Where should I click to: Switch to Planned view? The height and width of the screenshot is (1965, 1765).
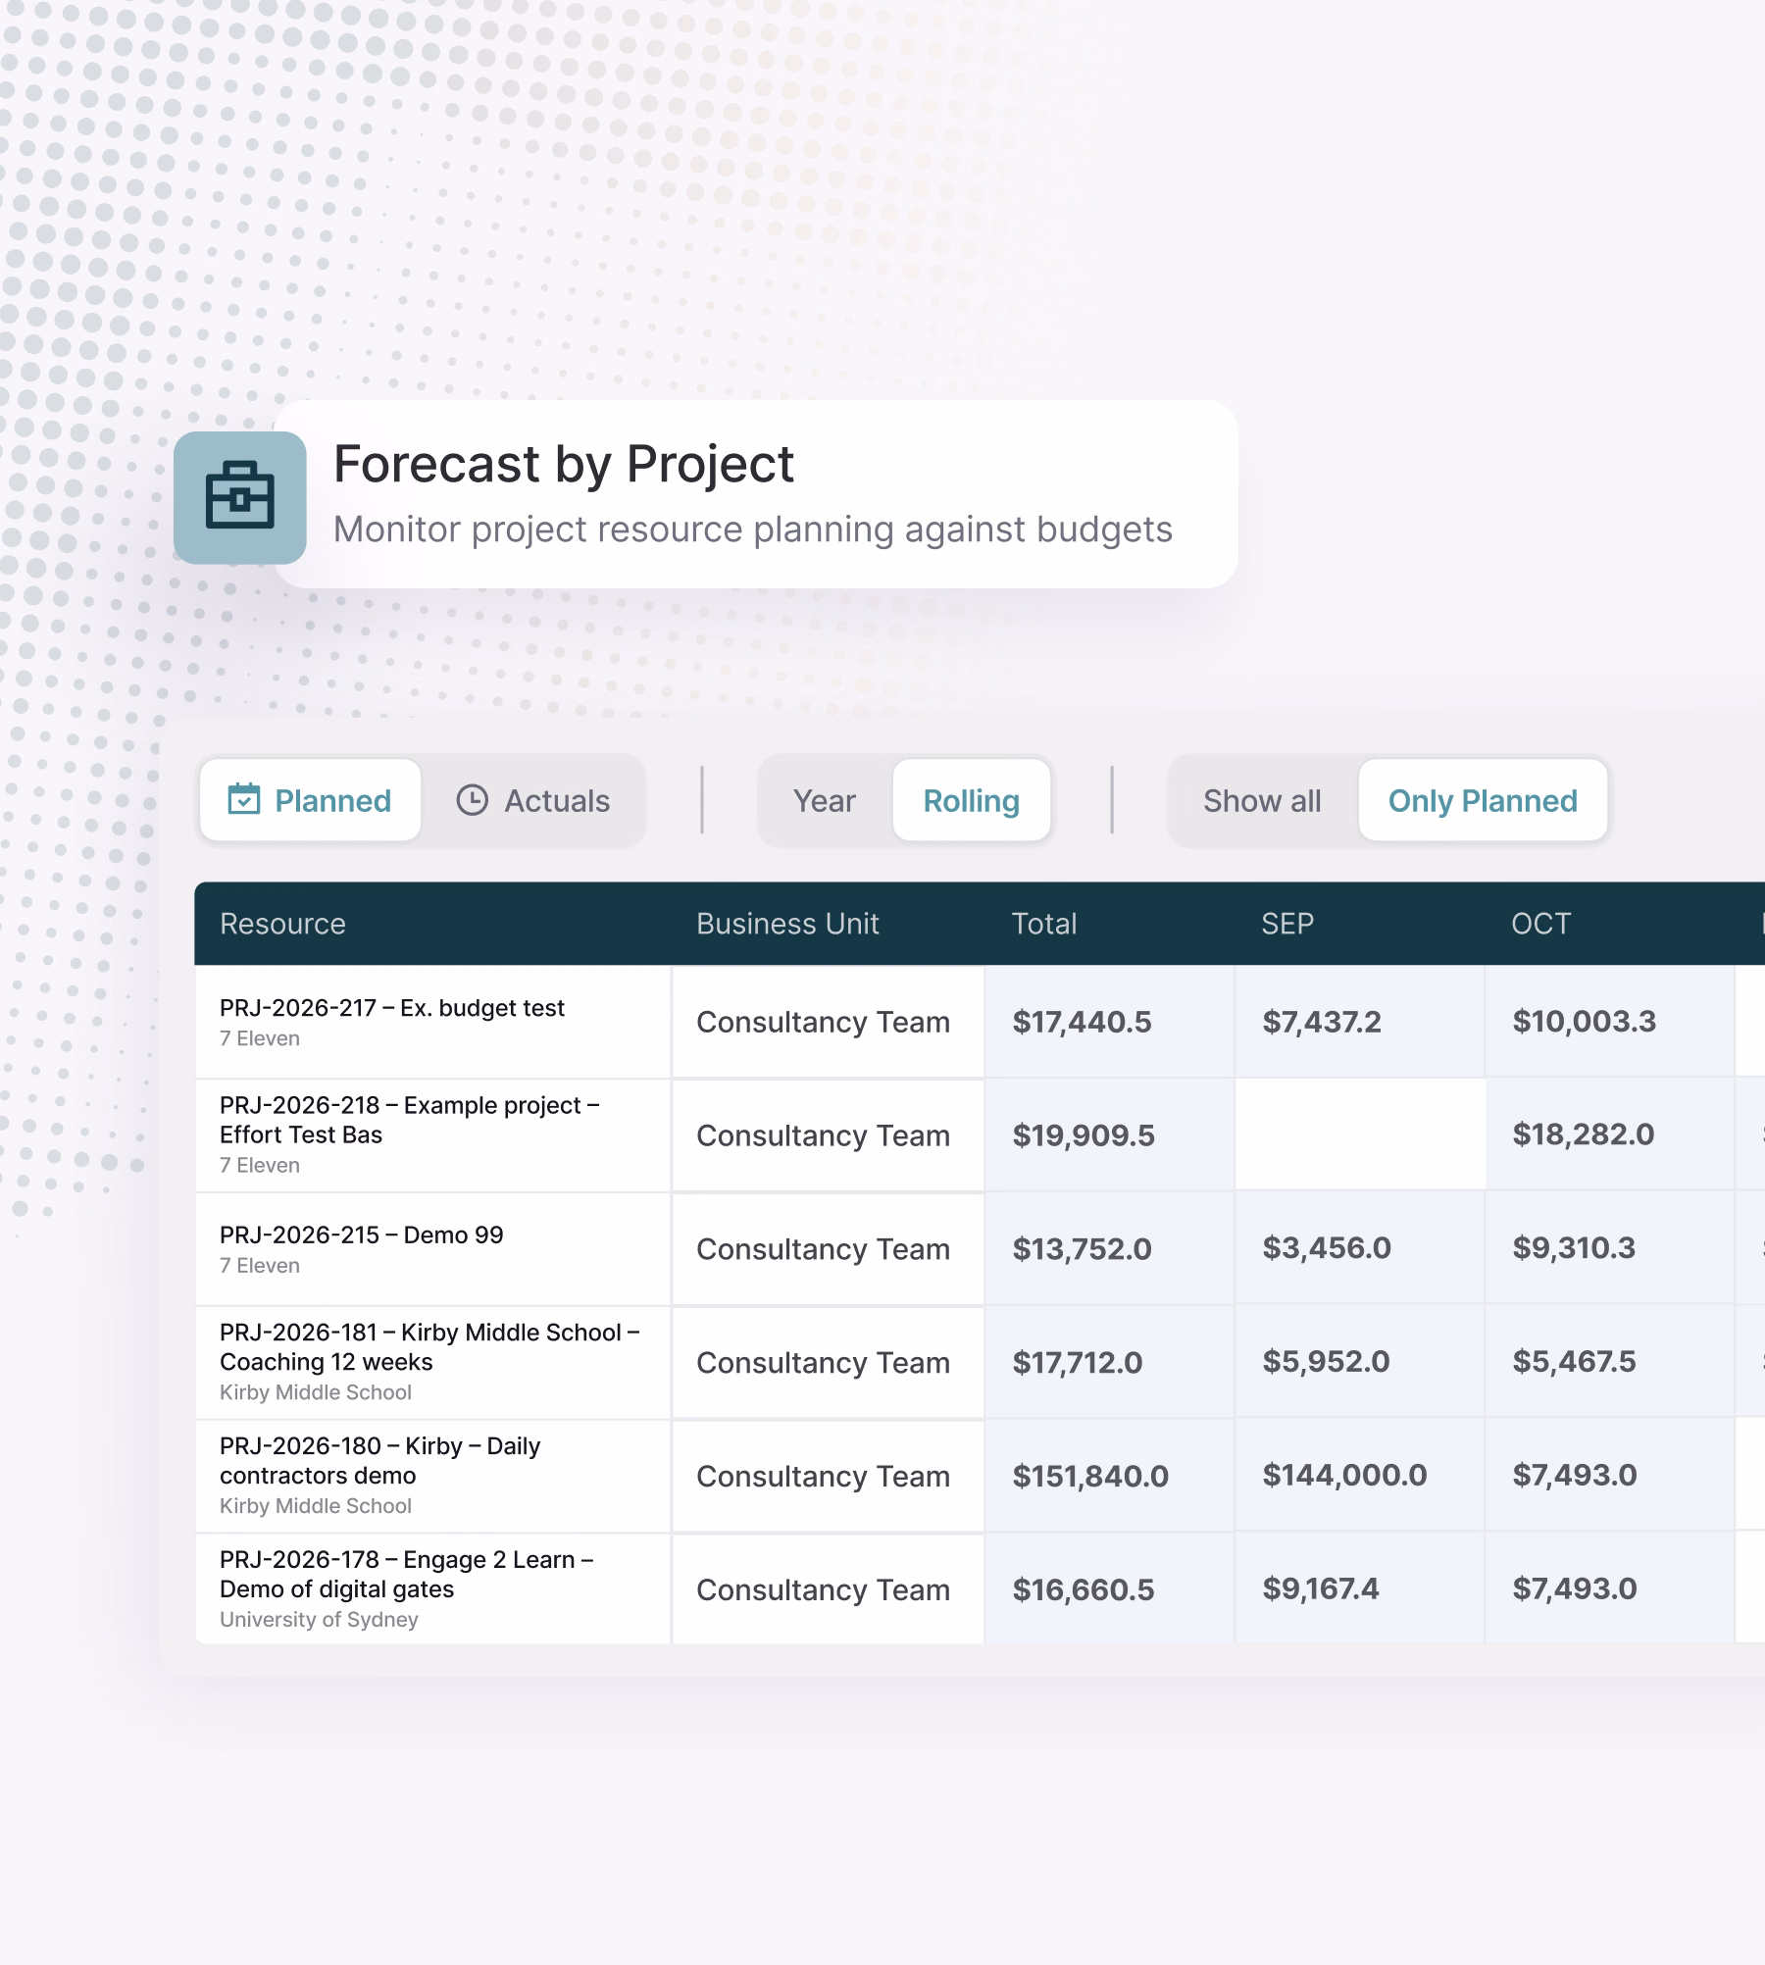coord(311,800)
